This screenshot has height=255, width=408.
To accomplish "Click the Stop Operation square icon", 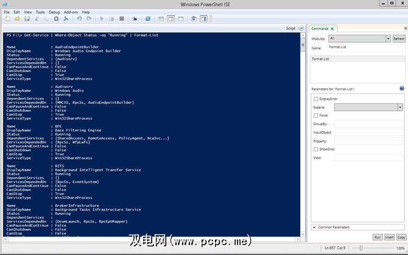I will point(122,19).
